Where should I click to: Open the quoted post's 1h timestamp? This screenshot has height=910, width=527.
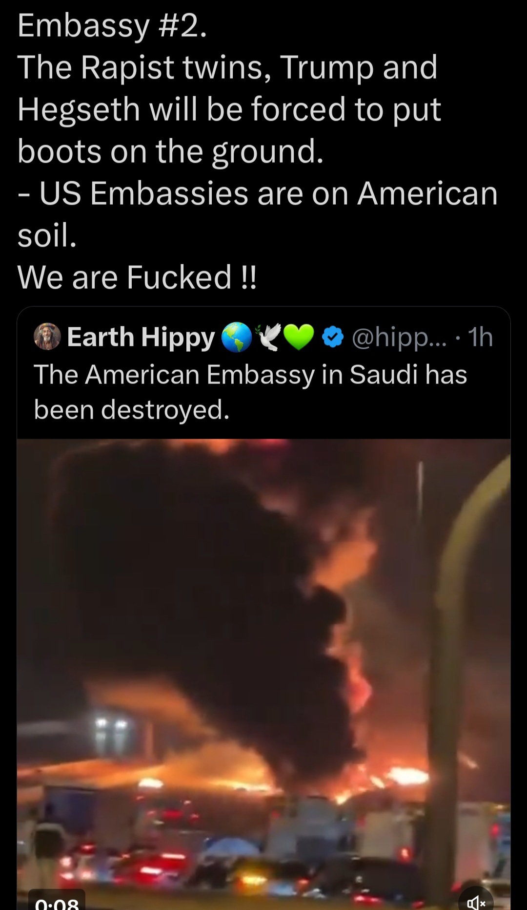481,337
